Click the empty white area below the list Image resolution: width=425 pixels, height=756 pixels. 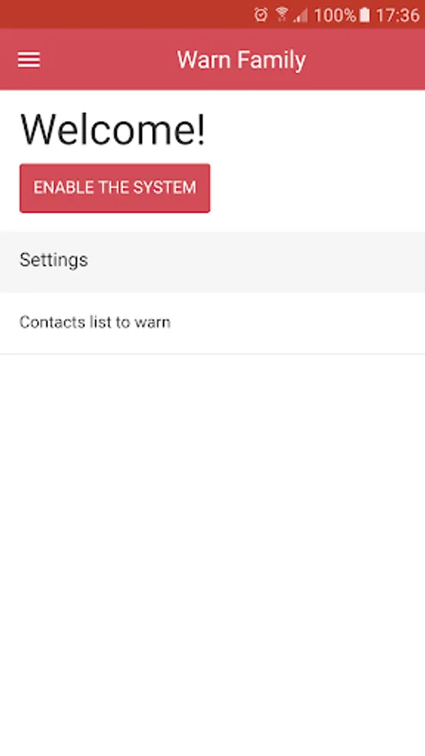[212, 554]
